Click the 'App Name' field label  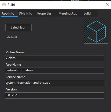13,65
